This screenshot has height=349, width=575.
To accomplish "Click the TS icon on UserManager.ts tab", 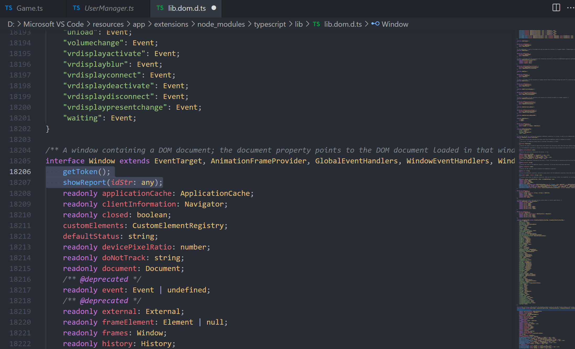I will (76, 8).
